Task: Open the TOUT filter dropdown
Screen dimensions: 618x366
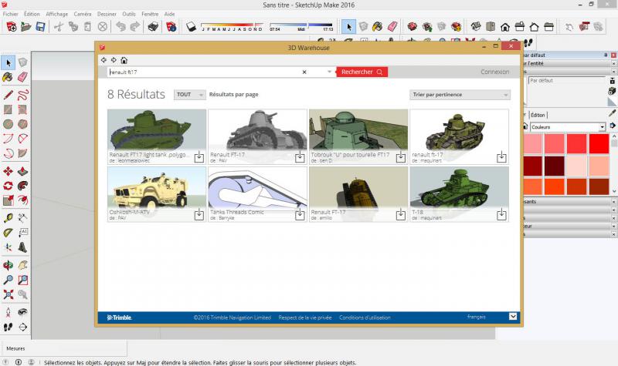Action: tap(189, 95)
